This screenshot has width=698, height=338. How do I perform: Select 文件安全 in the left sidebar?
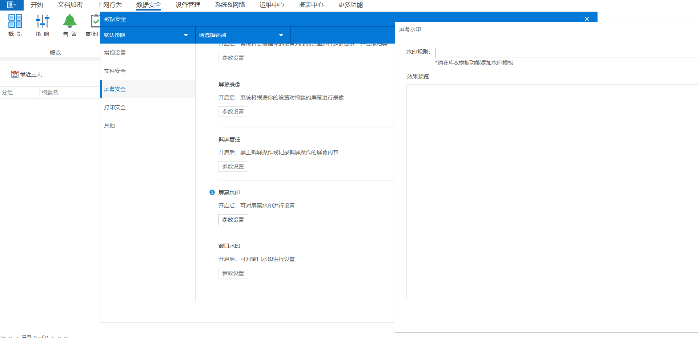pyautogui.click(x=115, y=71)
